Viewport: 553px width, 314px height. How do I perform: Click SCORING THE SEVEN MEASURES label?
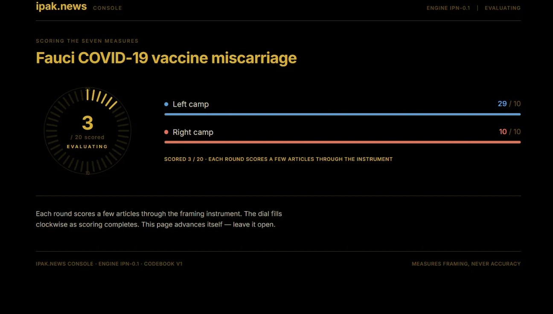click(x=87, y=41)
